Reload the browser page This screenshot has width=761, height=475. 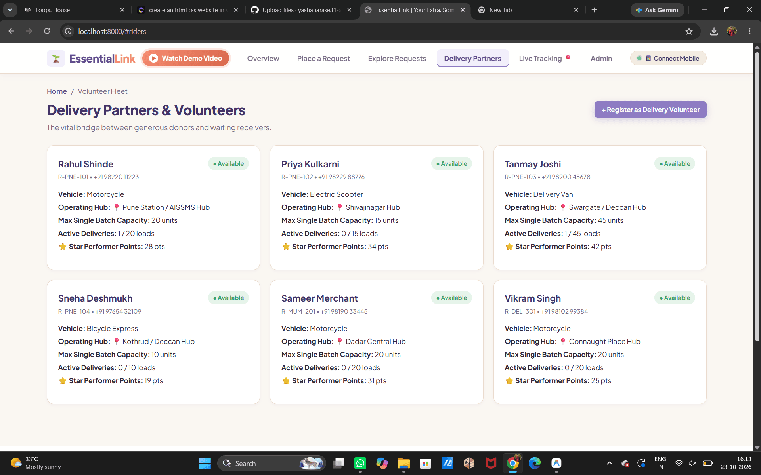(47, 31)
